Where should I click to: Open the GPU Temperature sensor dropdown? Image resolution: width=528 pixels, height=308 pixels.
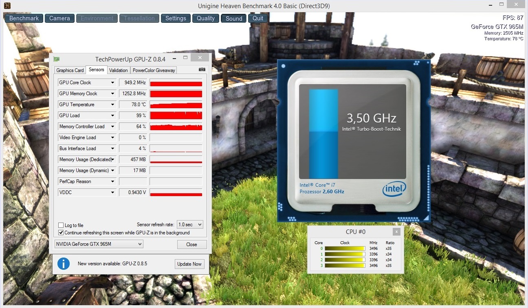coord(113,105)
